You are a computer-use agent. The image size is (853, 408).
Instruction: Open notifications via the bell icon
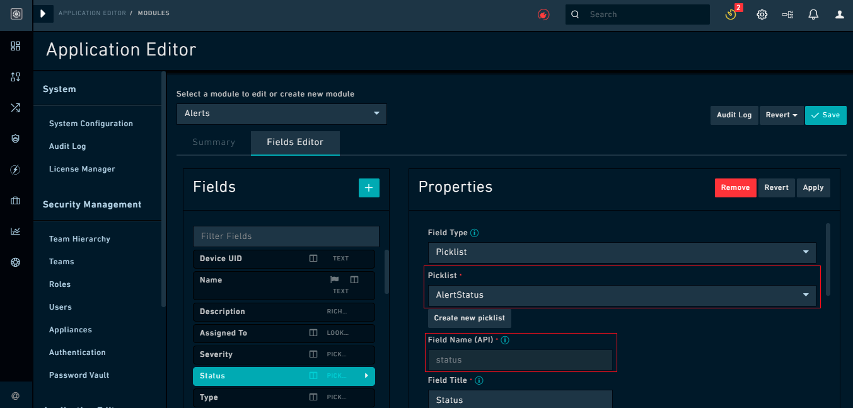(813, 14)
